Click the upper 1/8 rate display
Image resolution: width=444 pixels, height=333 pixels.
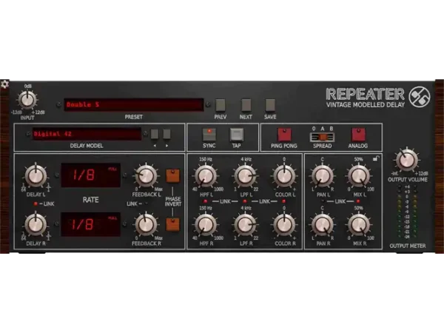click(x=91, y=175)
